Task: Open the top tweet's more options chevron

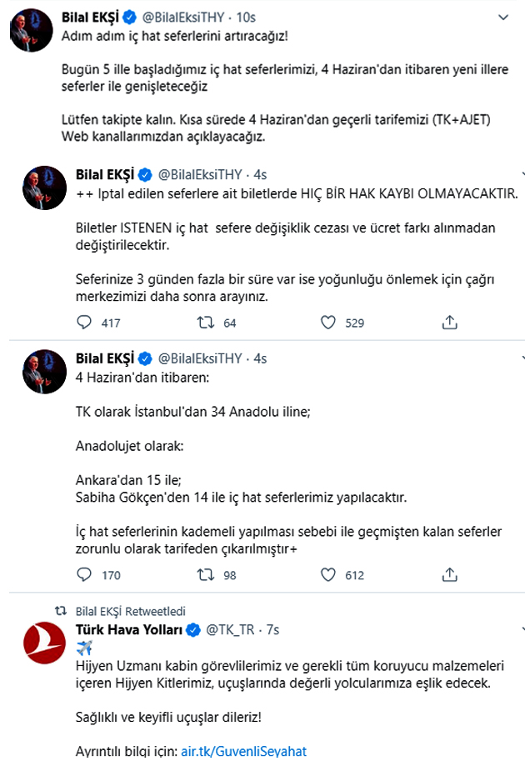Action: coord(504,18)
